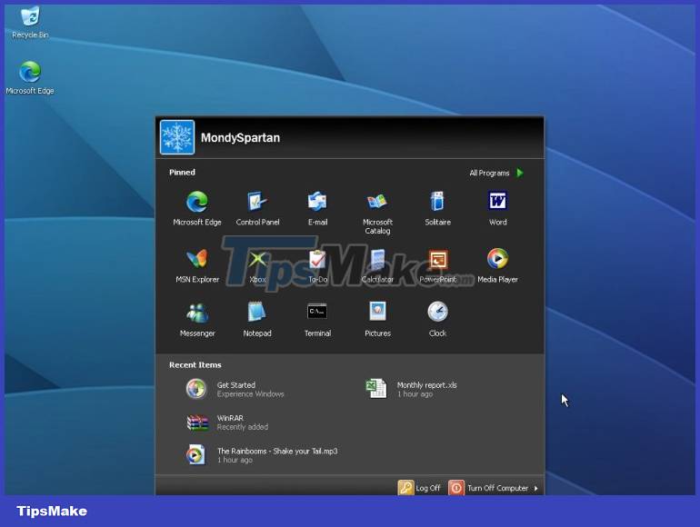Launch the recently added WinRAR

(227, 423)
